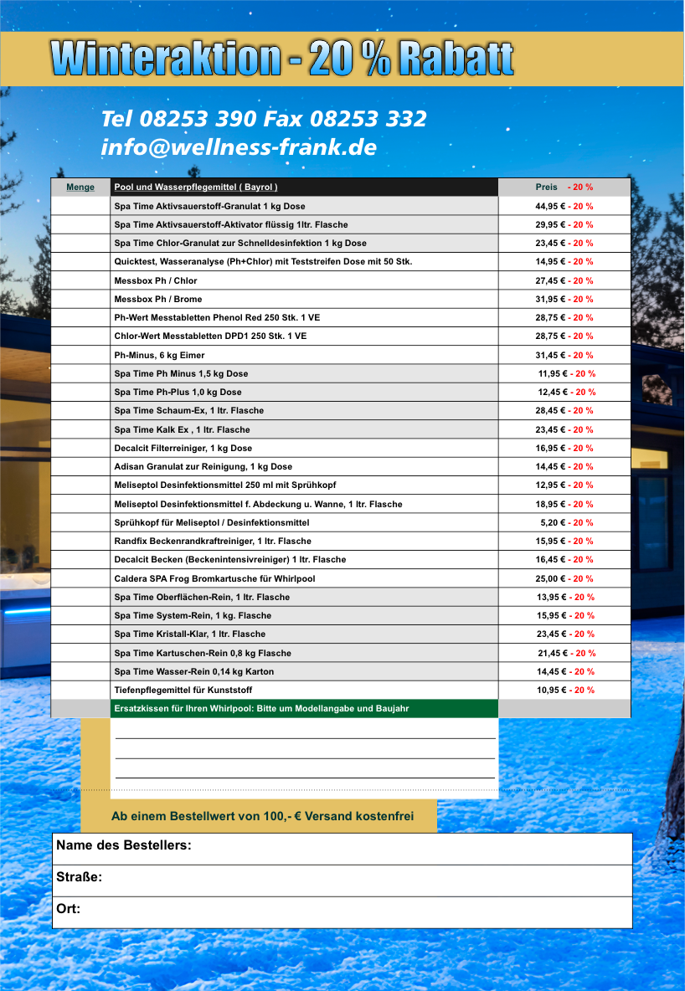Click the info@wellness-frank.de email address
The image size is (685, 991).
(x=239, y=147)
